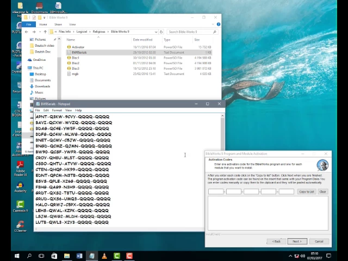The height and width of the screenshot is (261, 348).
Task: Open Deutsch video folder in sidebar
Action: pyautogui.click(x=42, y=46)
